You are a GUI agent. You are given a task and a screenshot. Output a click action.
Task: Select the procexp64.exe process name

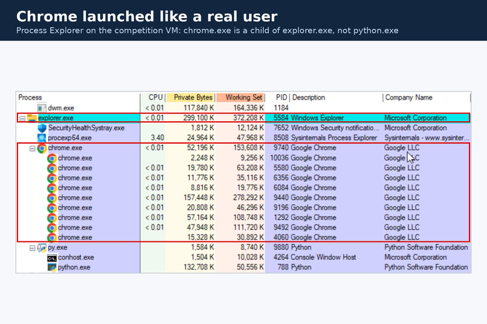(69, 138)
